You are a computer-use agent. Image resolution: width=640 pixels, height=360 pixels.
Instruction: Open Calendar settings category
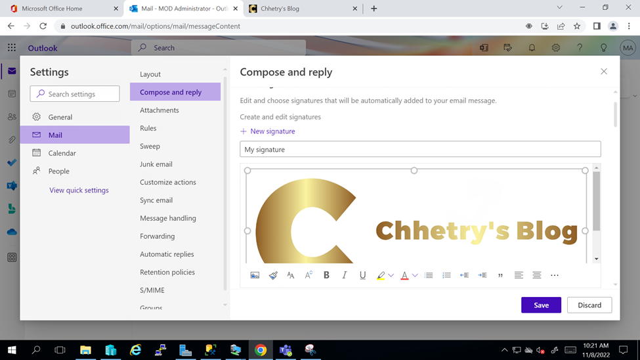click(75, 153)
